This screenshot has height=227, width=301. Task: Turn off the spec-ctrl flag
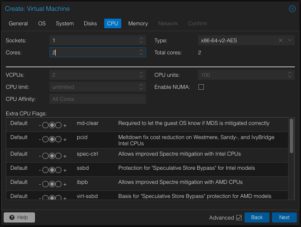(45, 156)
